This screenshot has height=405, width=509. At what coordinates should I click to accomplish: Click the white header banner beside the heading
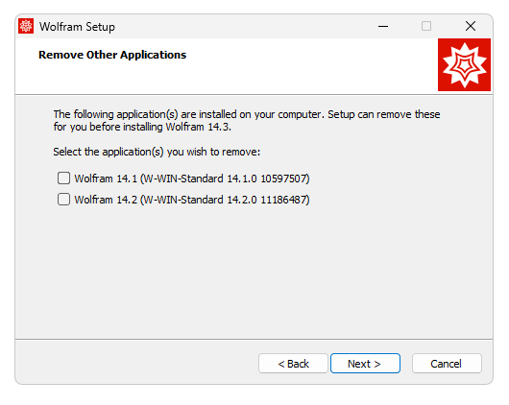308,66
